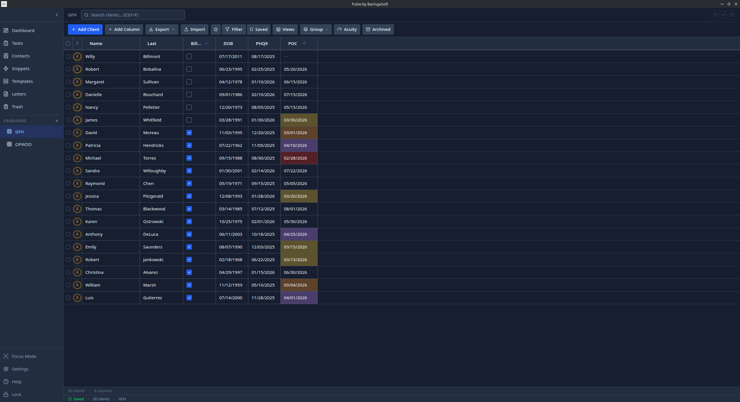Enable Focus Mode
The width and height of the screenshot is (740, 402).
click(x=24, y=356)
